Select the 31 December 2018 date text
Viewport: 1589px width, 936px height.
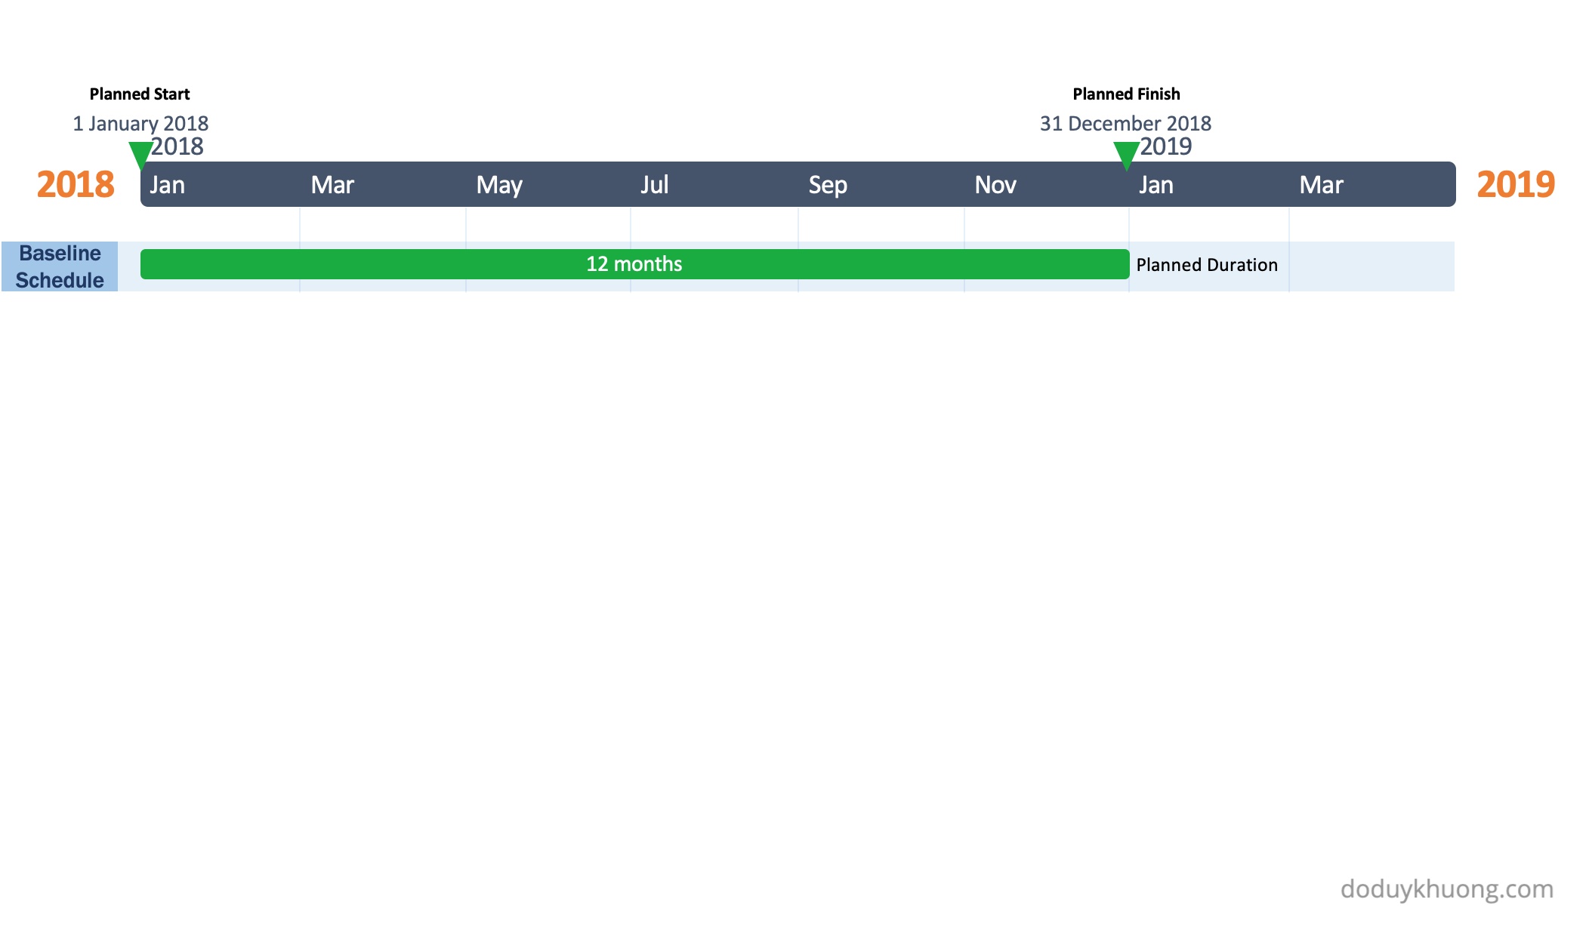click(x=1125, y=123)
